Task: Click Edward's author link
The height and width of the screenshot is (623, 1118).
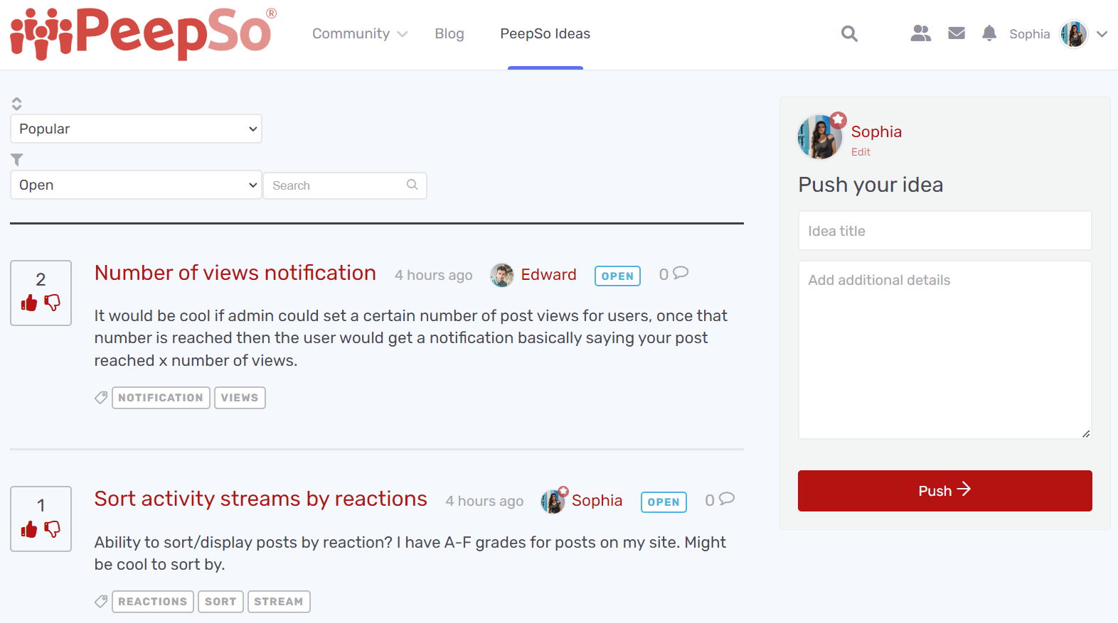Action: [x=548, y=275]
